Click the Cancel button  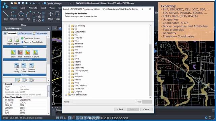[x=146, y=109]
